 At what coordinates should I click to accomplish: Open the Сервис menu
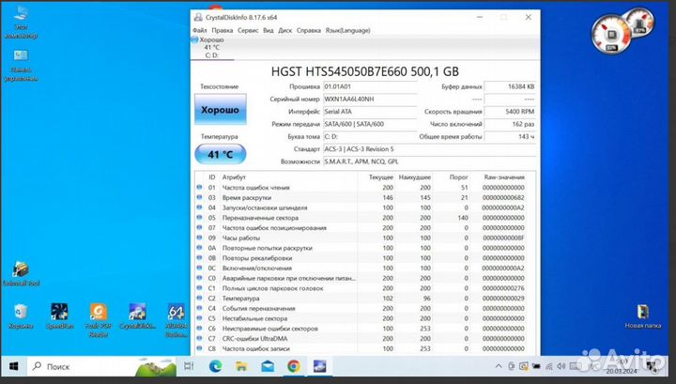[x=248, y=31]
